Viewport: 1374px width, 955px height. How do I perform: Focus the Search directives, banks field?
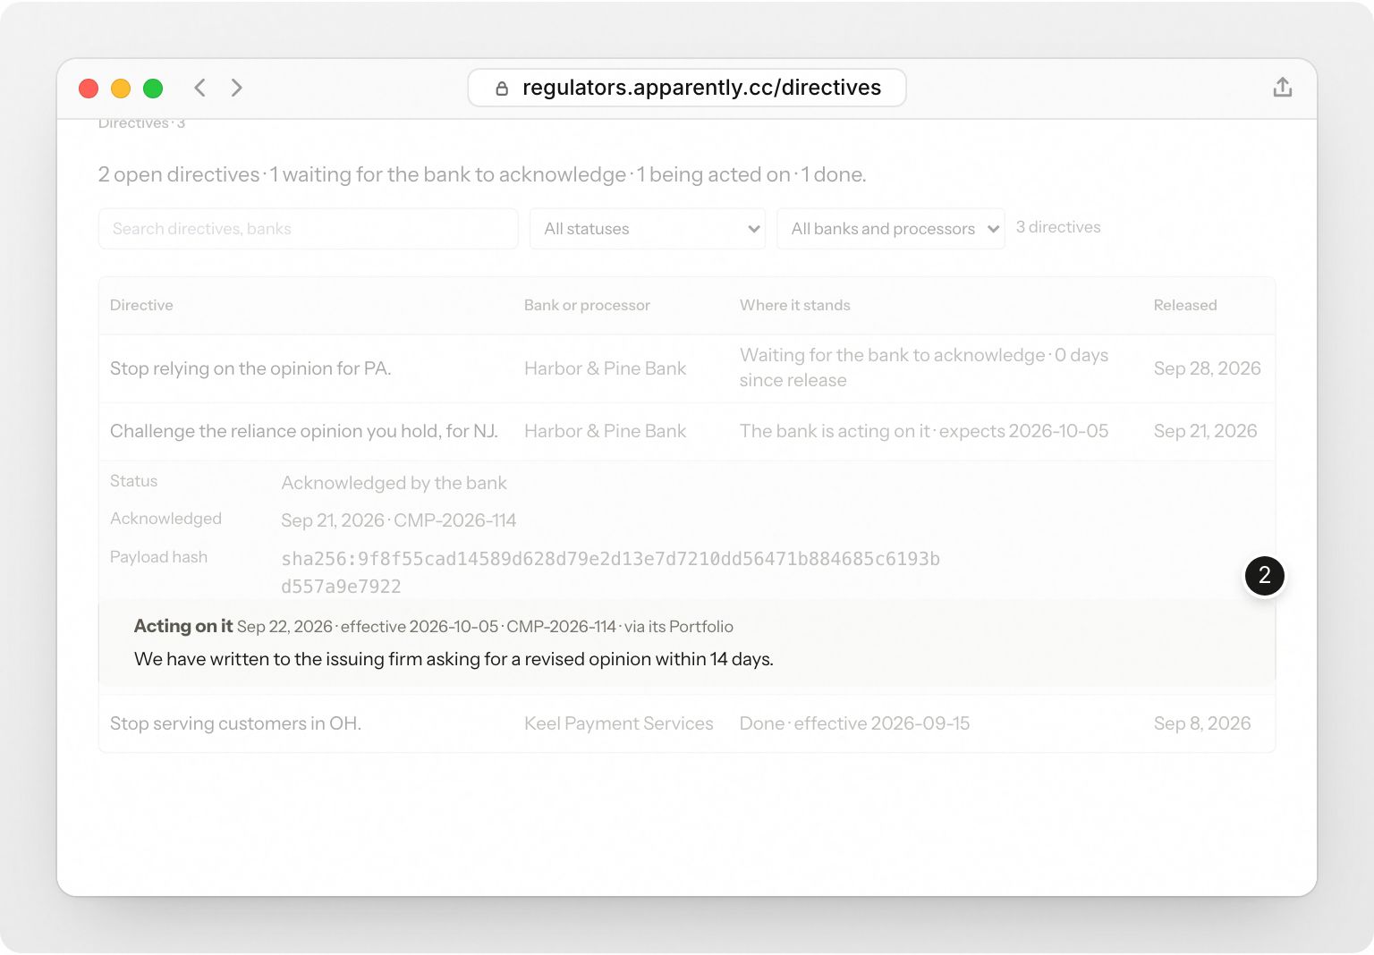pos(309,229)
